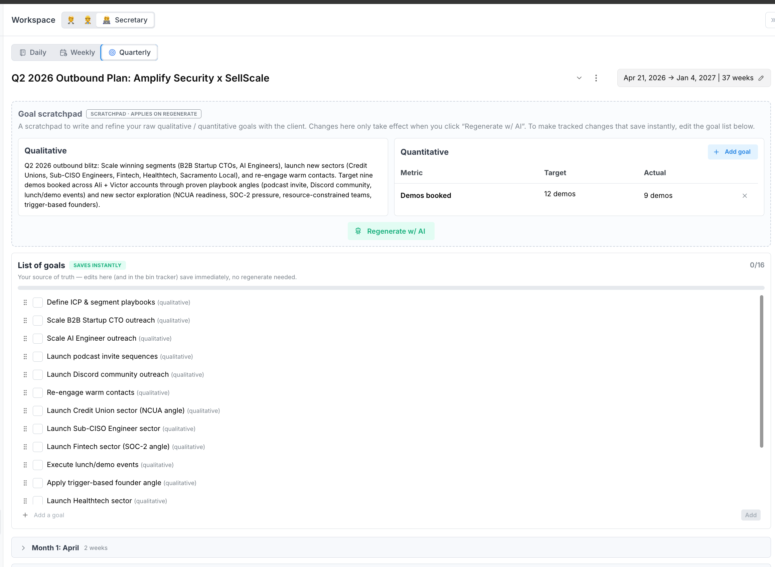Click Regenerate w/ AI button
Screen dimensions: 775x567
(x=391, y=231)
